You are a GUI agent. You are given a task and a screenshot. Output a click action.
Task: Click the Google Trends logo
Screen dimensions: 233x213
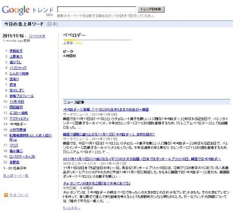(x=27, y=10)
